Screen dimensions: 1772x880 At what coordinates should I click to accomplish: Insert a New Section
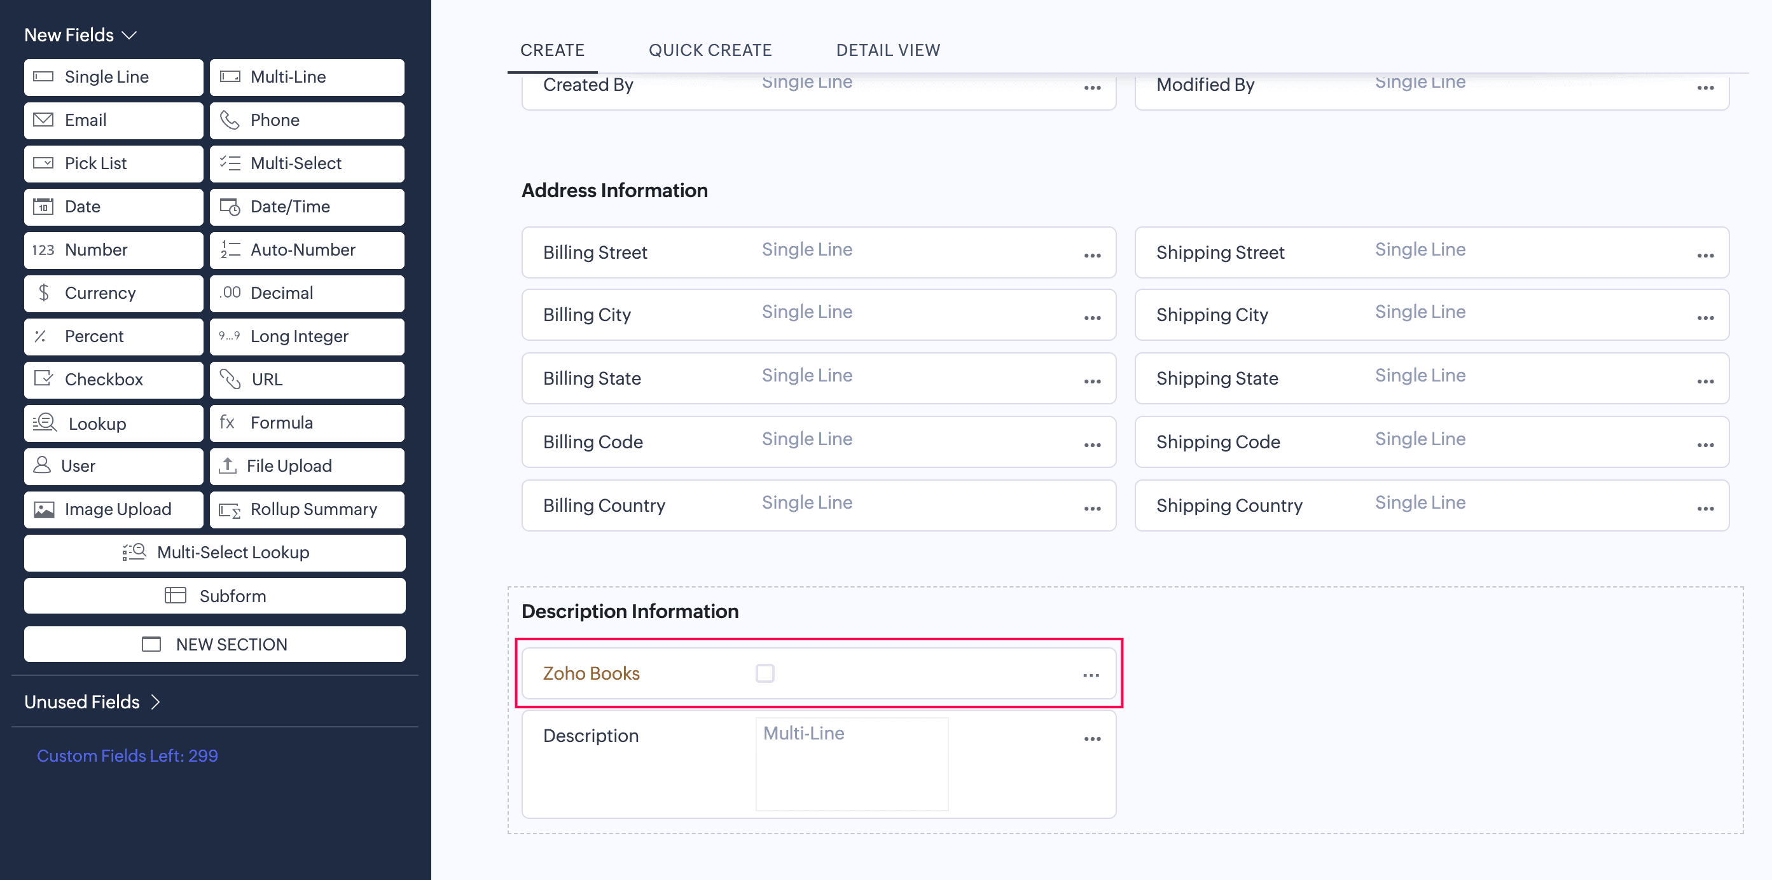(x=214, y=644)
